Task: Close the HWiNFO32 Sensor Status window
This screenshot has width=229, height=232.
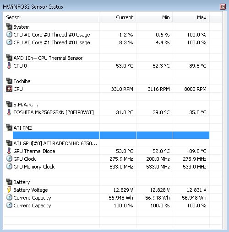Action: (223, 7)
